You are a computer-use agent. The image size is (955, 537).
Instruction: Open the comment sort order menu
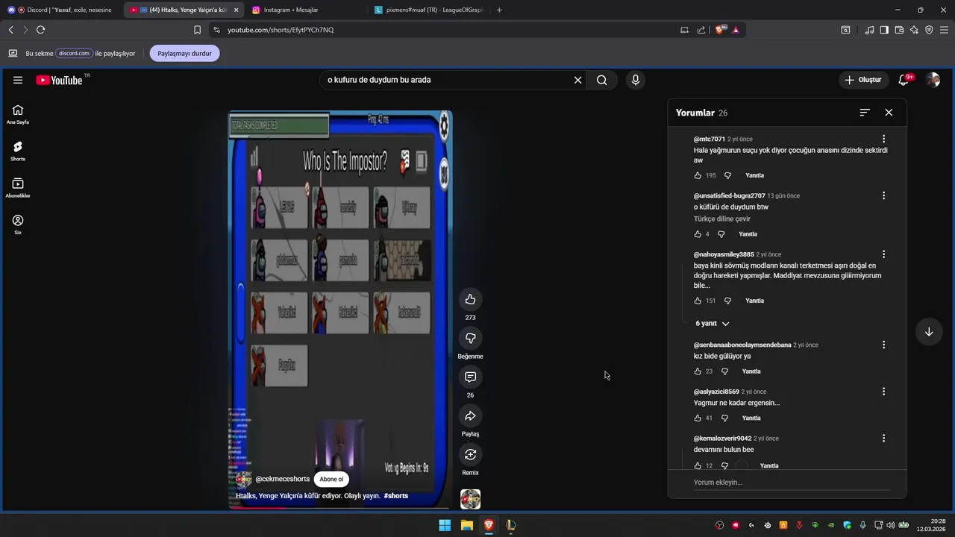[x=865, y=113]
